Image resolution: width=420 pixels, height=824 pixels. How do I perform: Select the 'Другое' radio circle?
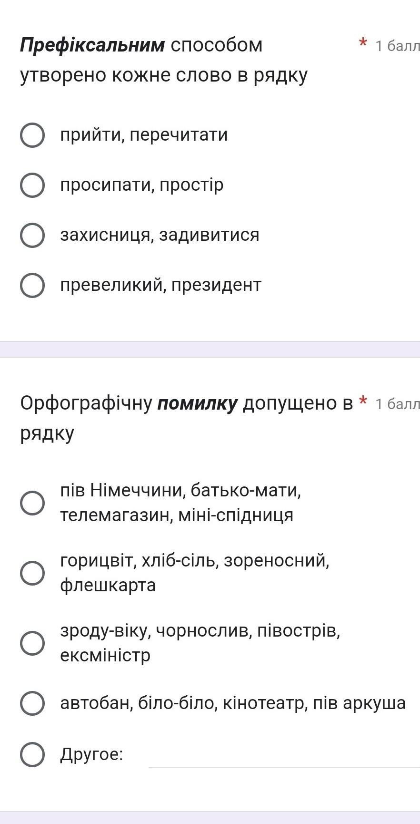tap(32, 754)
